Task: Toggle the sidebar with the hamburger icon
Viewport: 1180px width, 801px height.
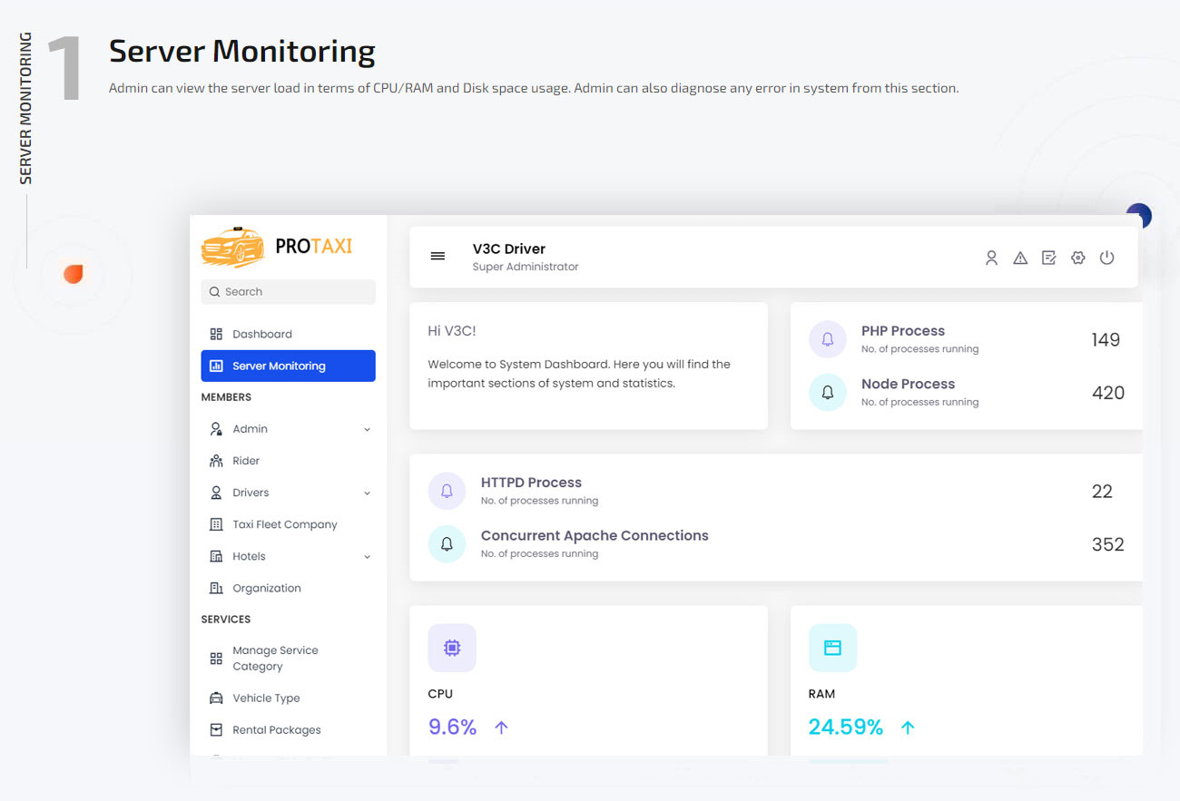Action: click(438, 256)
